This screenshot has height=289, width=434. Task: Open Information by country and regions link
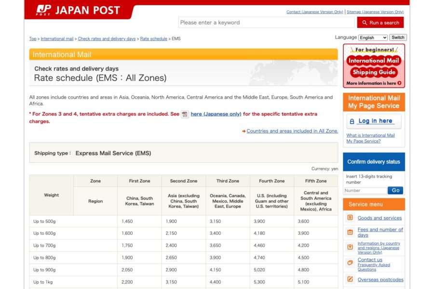[x=379, y=248]
